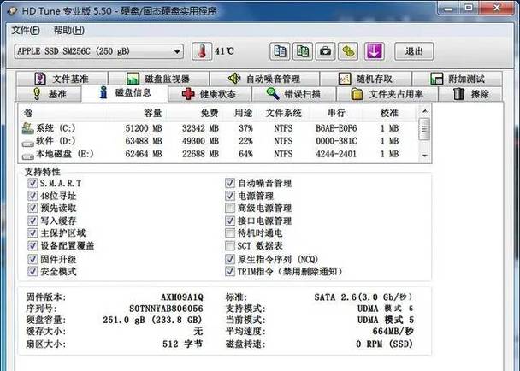
Task: Click the camera save screenshot icon
Action: [325, 51]
